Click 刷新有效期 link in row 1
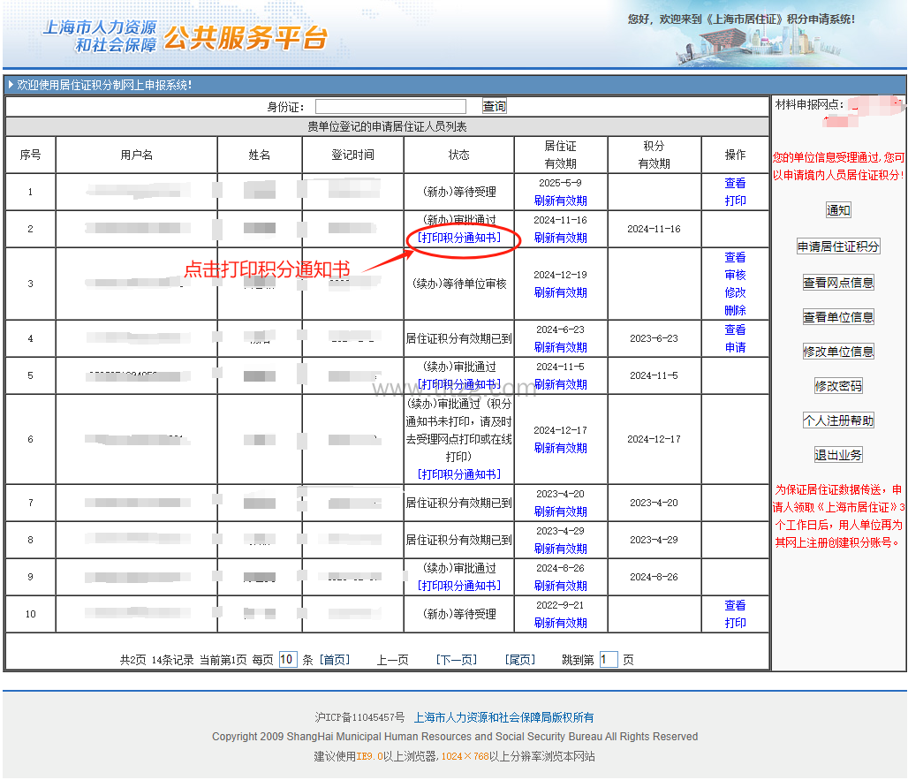 click(560, 201)
